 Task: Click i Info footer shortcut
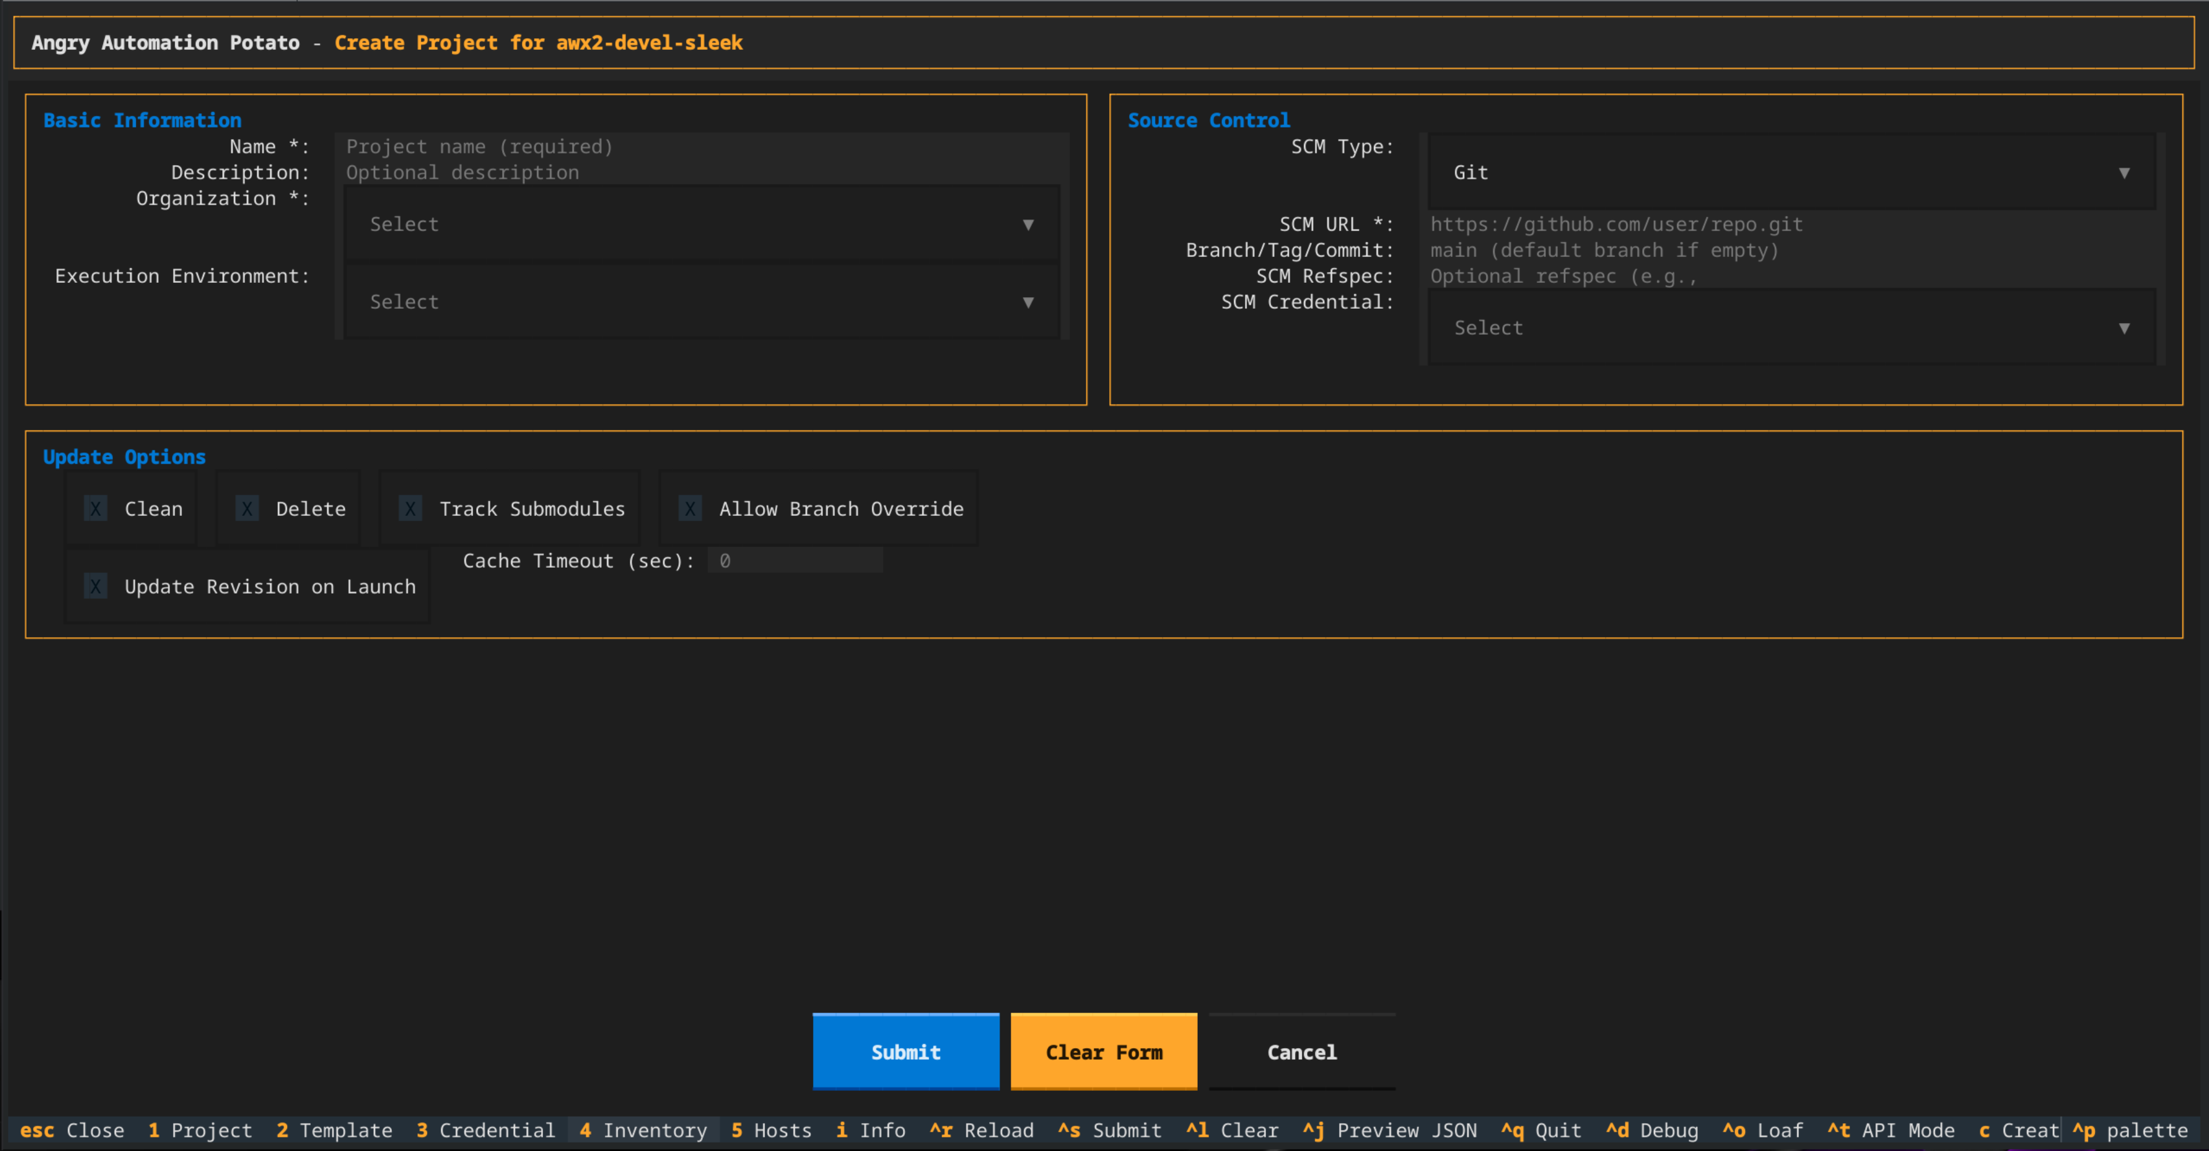(871, 1130)
